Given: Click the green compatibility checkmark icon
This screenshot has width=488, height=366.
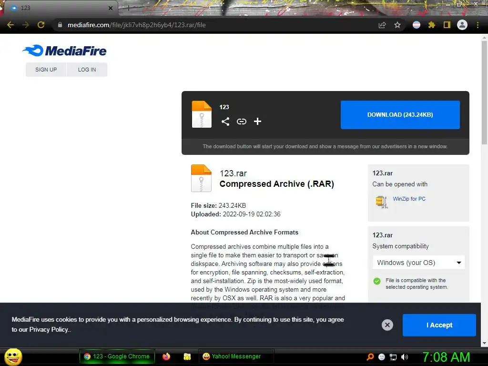Looking at the screenshot, I should [x=377, y=281].
